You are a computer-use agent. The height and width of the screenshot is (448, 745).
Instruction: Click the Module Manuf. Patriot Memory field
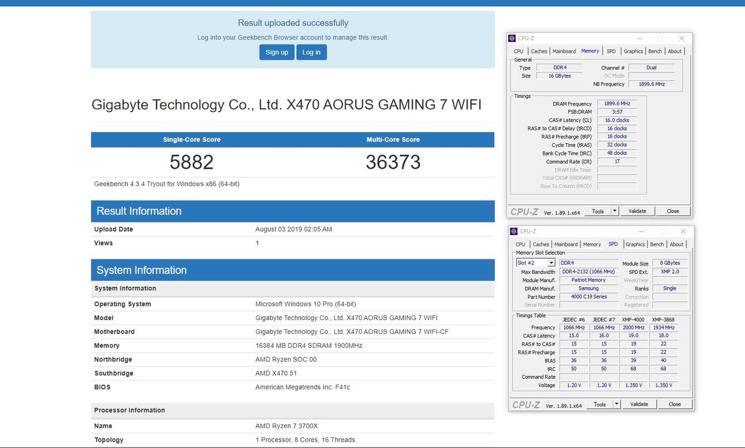588,280
